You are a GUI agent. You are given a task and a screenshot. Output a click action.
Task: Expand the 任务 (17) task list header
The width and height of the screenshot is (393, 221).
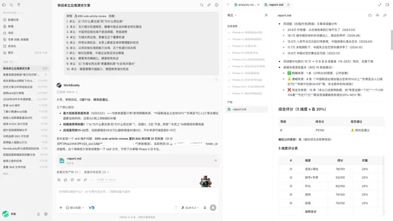(10, 62)
